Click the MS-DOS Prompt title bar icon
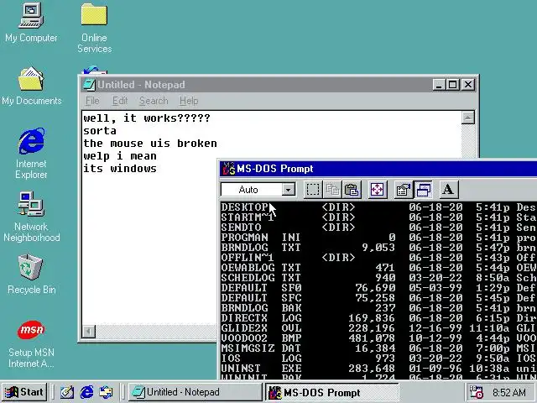The image size is (537, 403). pyautogui.click(x=229, y=169)
